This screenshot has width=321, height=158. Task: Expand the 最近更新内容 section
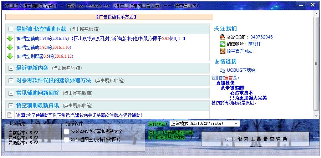pyautogui.click(x=11, y=68)
